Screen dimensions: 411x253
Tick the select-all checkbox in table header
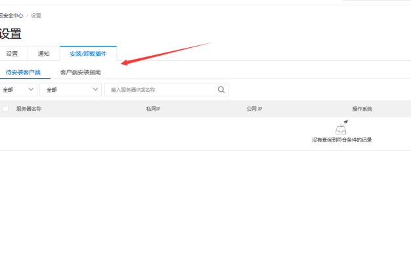tap(5, 109)
